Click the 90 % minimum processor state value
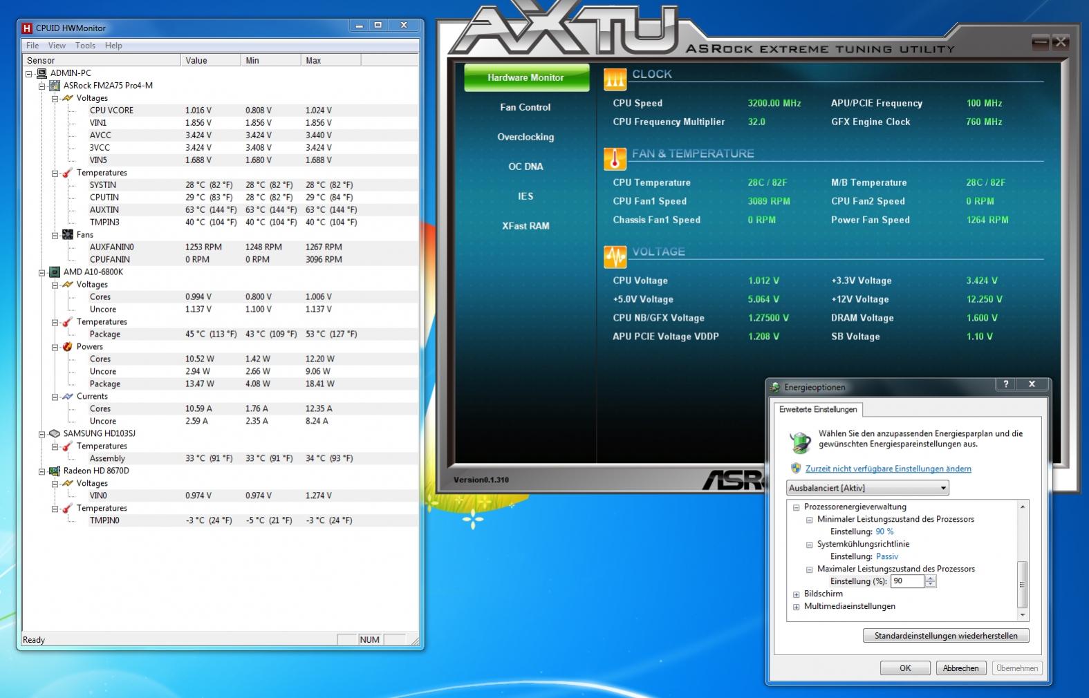 (884, 532)
